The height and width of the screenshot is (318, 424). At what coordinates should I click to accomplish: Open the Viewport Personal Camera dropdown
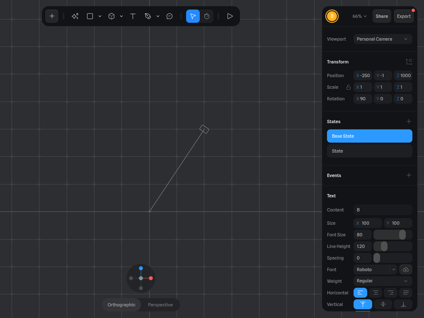383,39
